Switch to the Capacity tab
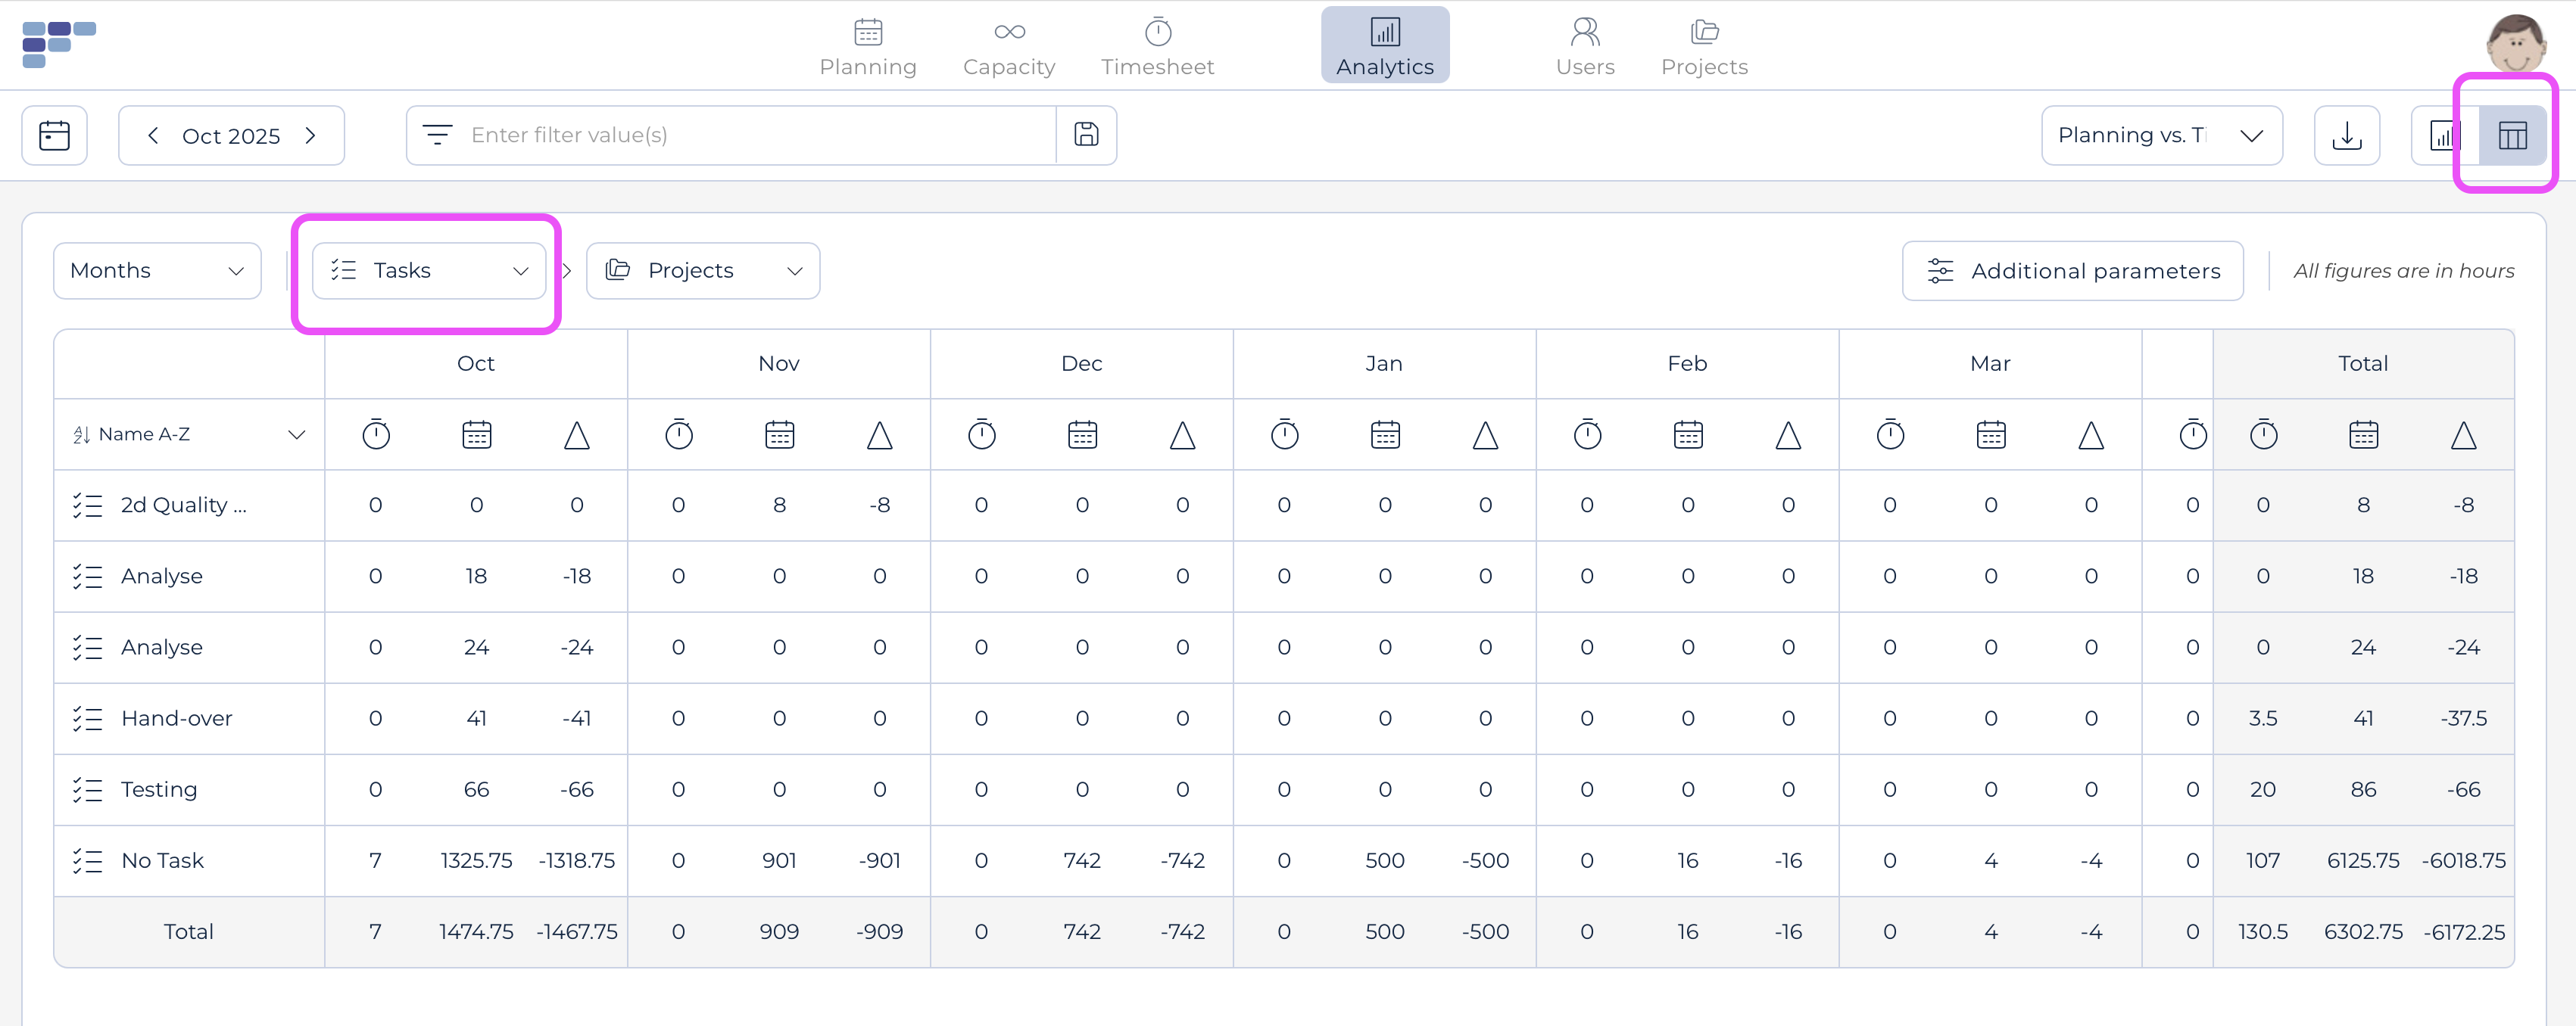Screen dimensions: 2576x1026 point(1008,46)
